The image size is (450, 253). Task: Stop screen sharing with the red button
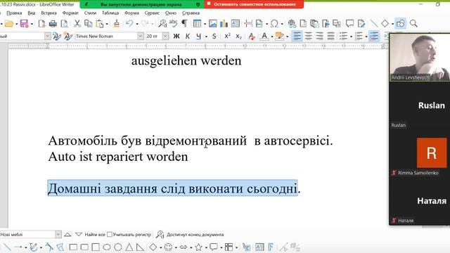click(x=254, y=4)
